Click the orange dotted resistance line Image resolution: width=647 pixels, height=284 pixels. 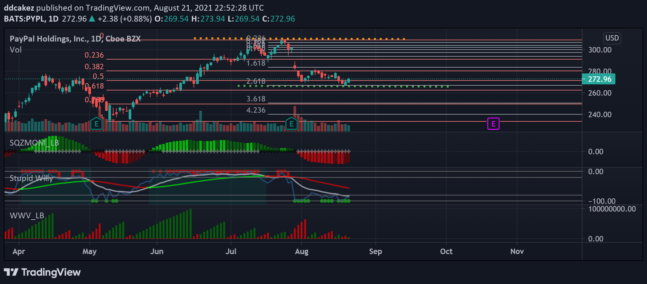(299, 39)
